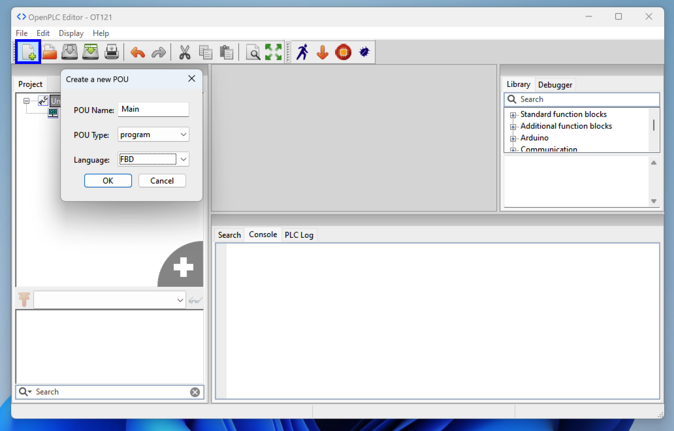Screen dimensions: 674x431
Task: Click the red Transfer to PLC chip icon
Action: pos(343,52)
